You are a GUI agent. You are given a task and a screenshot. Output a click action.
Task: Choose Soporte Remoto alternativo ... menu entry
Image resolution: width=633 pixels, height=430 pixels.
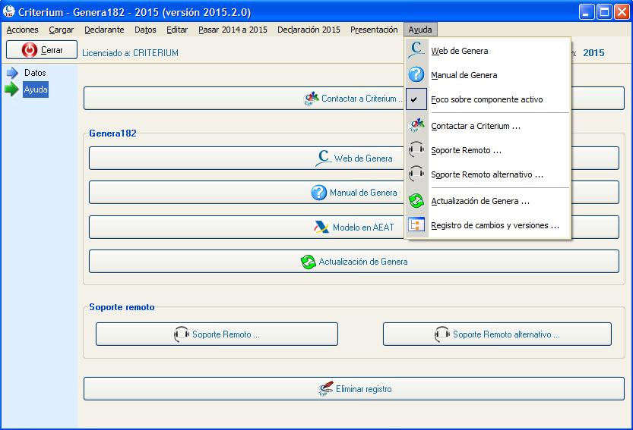point(488,174)
